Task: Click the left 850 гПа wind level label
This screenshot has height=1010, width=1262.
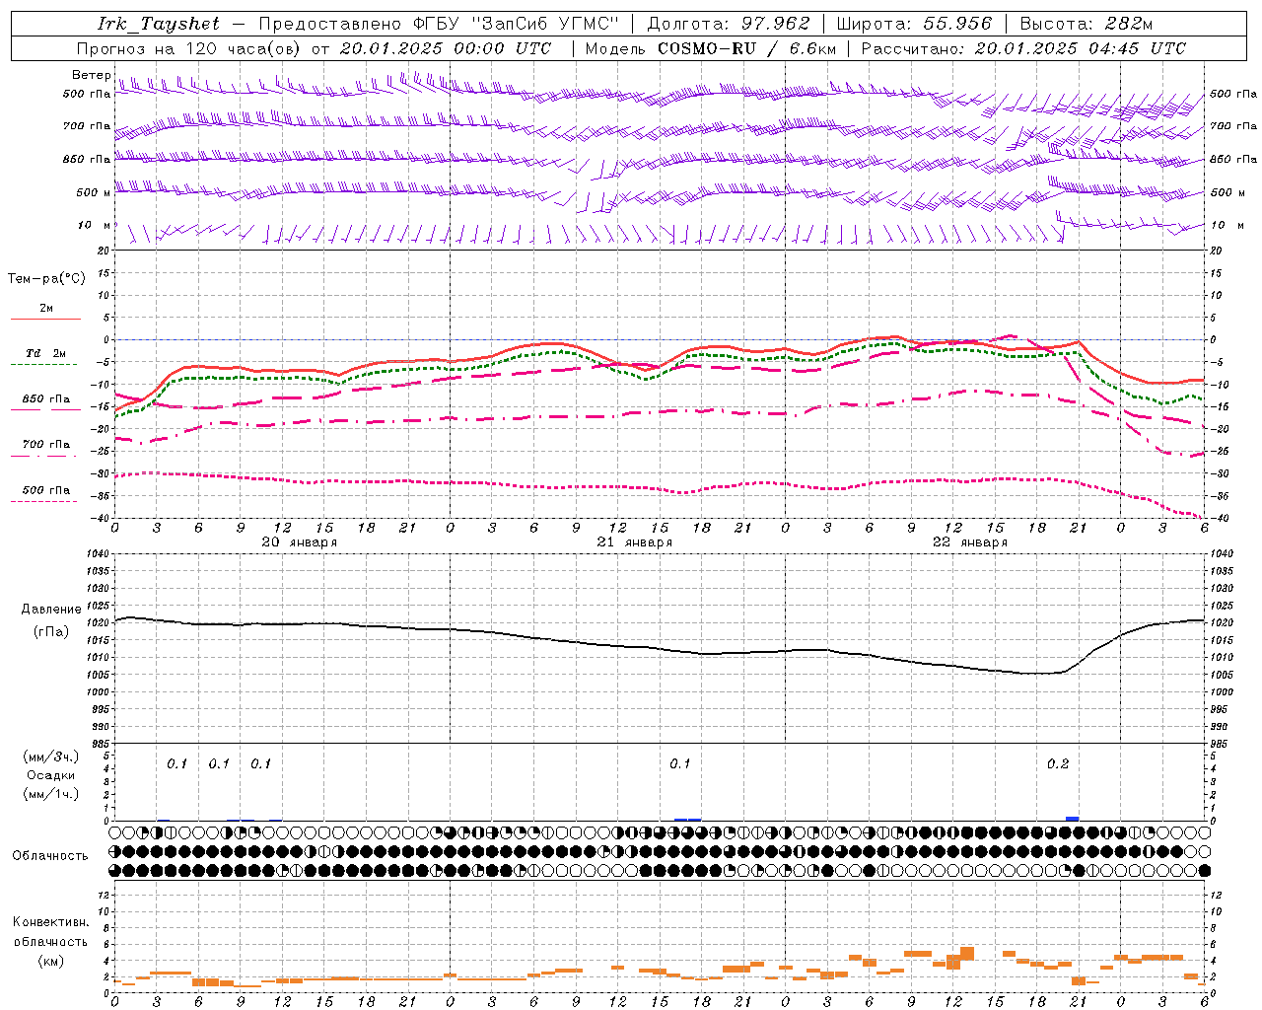Action: pos(87,159)
